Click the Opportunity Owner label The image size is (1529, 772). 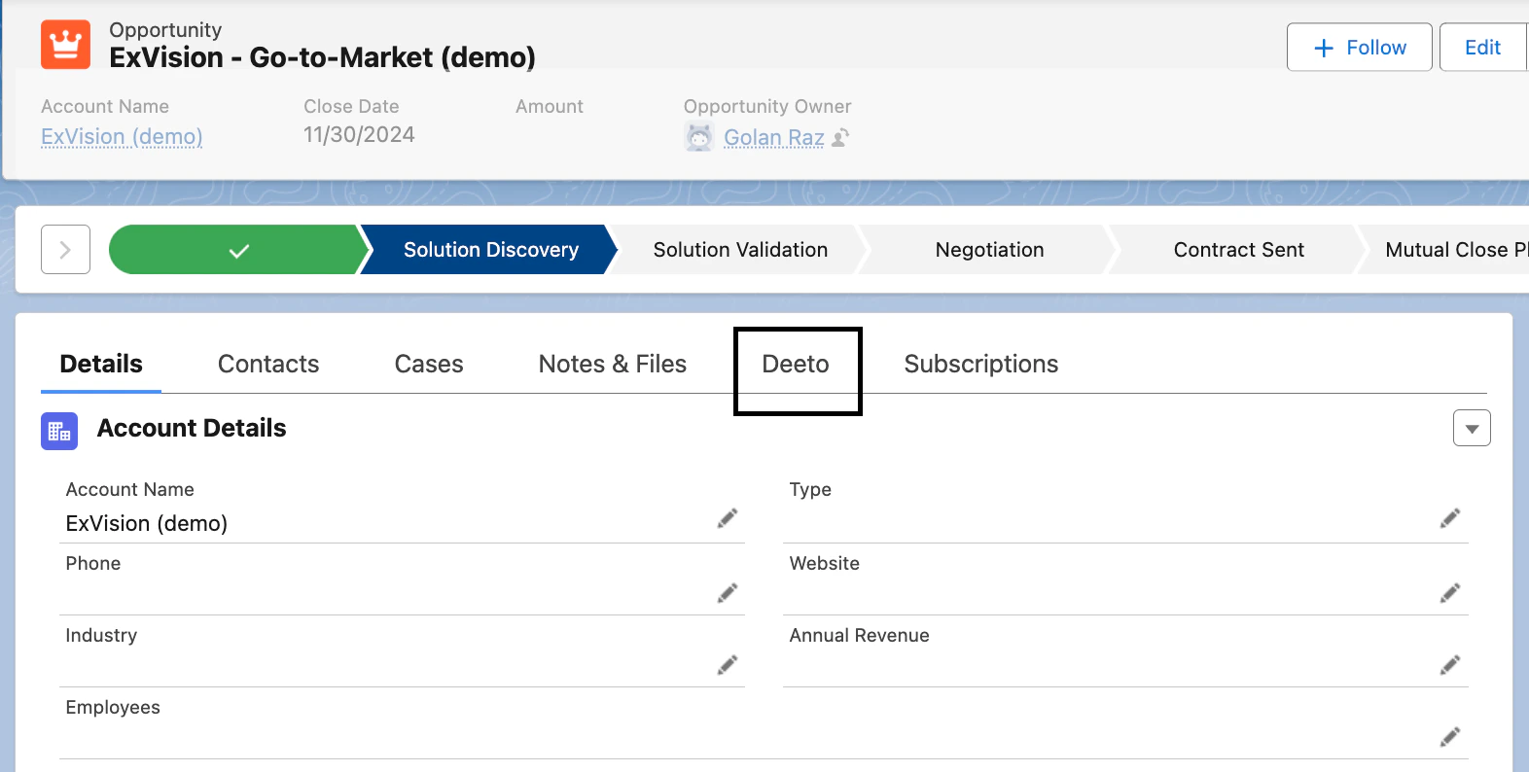point(767,106)
